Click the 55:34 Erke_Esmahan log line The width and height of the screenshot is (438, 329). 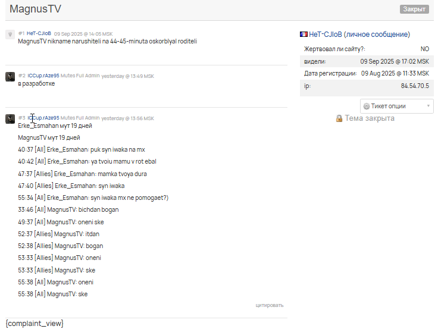click(x=93, y=198)
